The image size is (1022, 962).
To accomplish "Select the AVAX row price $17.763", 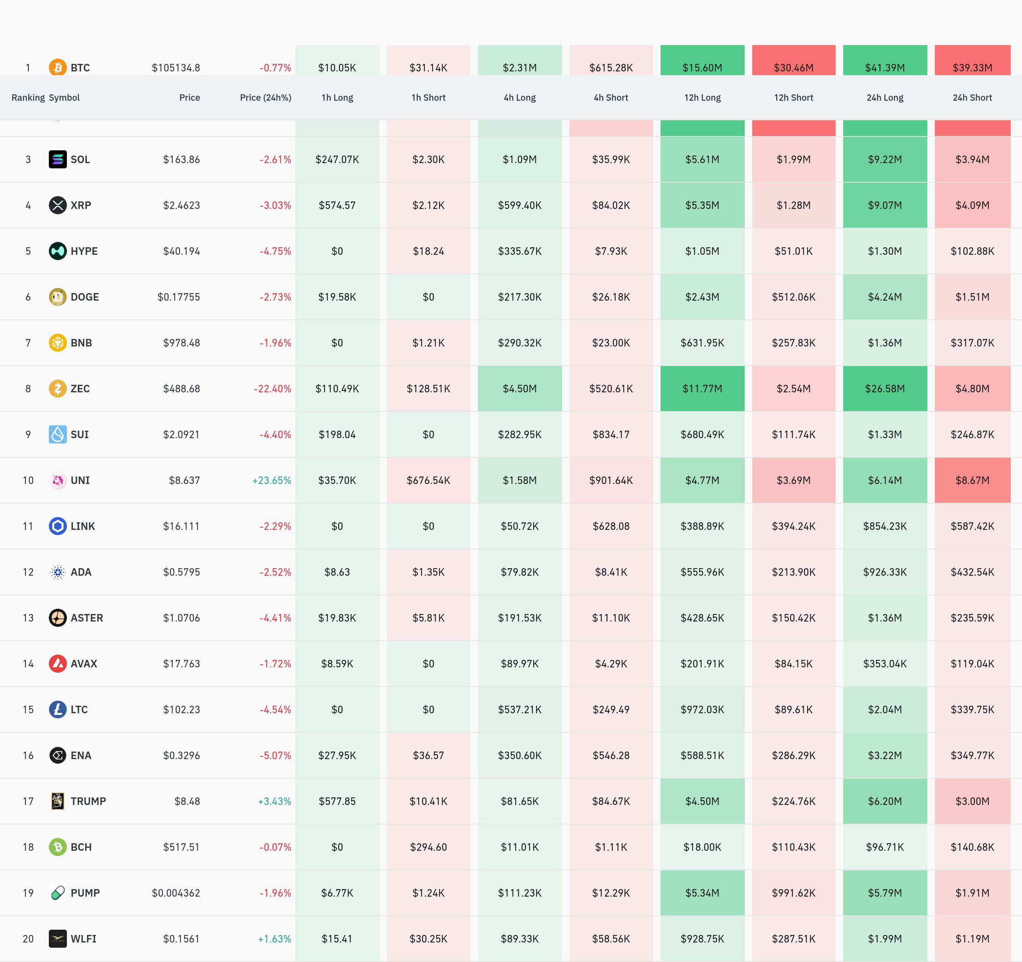I will (181, 664).
